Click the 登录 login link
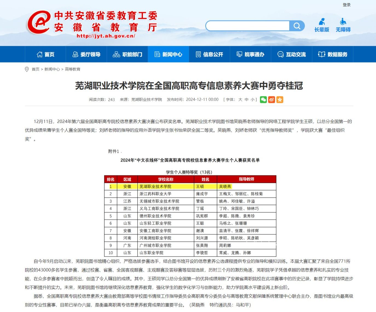 (346, 5)
